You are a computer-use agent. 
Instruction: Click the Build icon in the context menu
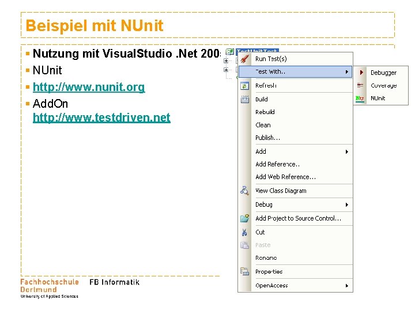(x=244, y=100)
